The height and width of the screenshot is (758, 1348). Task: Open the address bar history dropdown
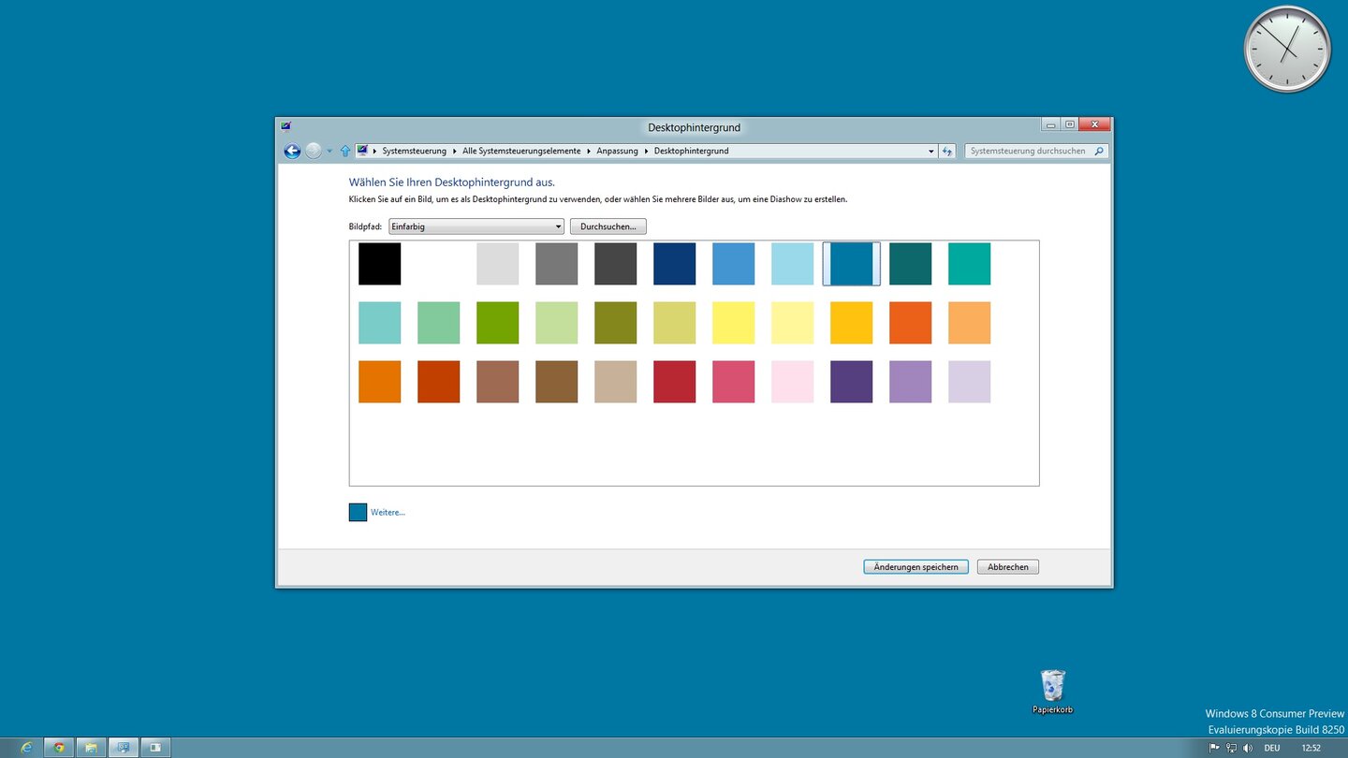[x=930, y=151]
